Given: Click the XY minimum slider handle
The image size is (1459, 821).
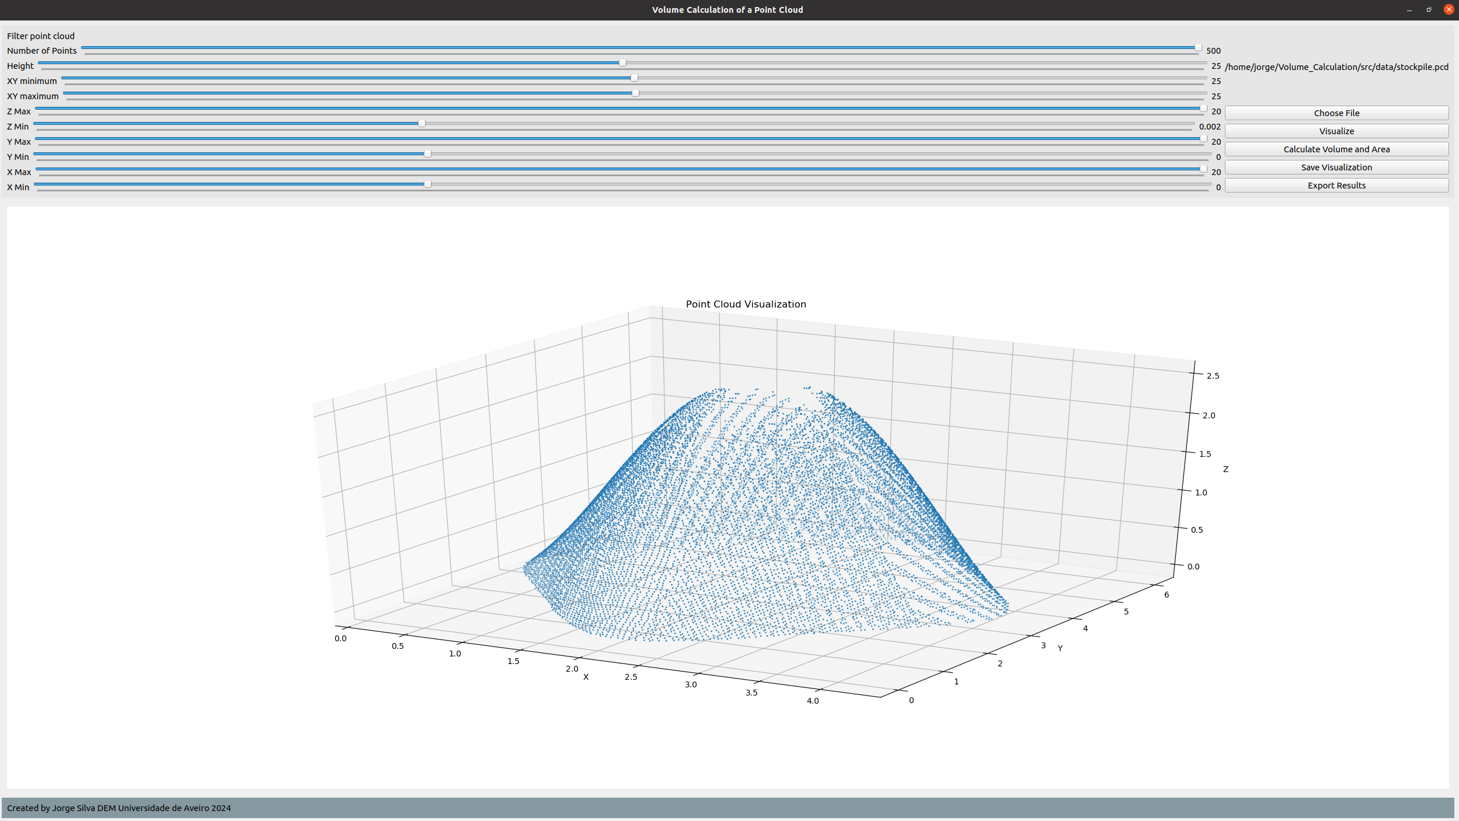Looking at the screenshot, I should (x=634, y=78).
